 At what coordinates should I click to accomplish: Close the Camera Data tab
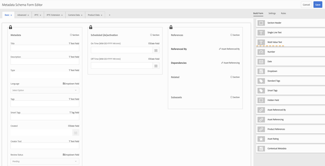coord(82,15)
